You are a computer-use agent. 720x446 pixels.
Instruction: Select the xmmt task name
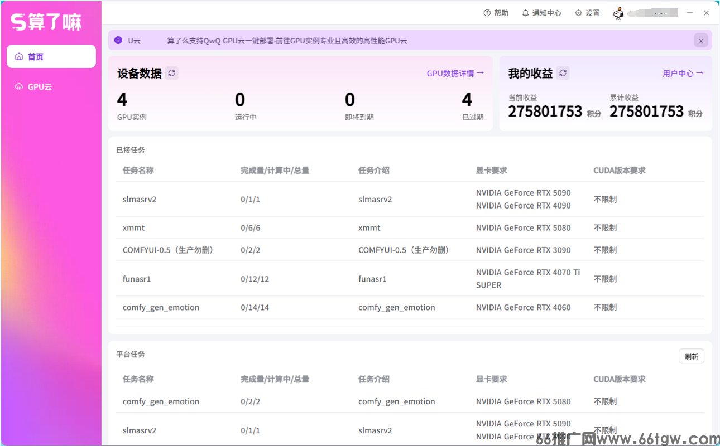[134, 227]
